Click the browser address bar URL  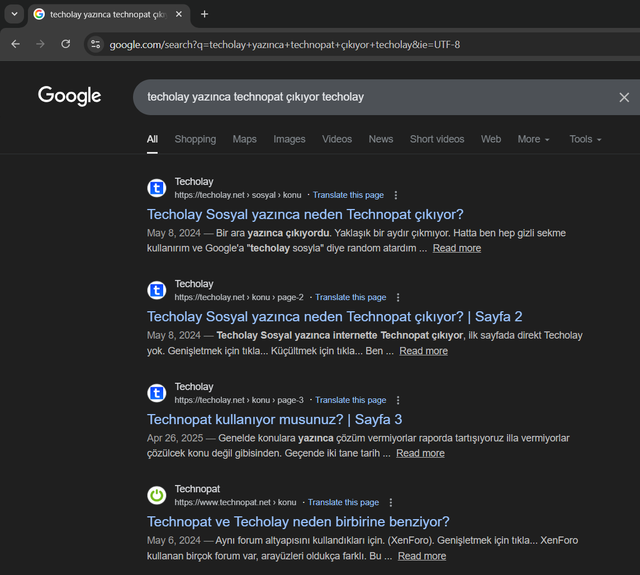pyautogui.click(x=285, y=45)
